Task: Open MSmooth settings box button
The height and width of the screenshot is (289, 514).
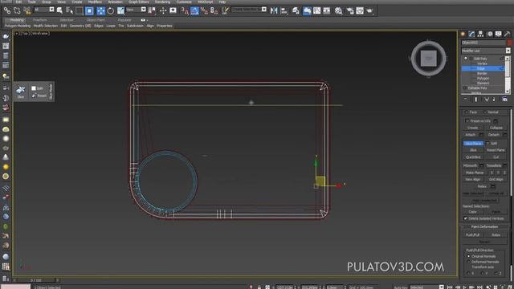Action: click(x=481, y=165)
